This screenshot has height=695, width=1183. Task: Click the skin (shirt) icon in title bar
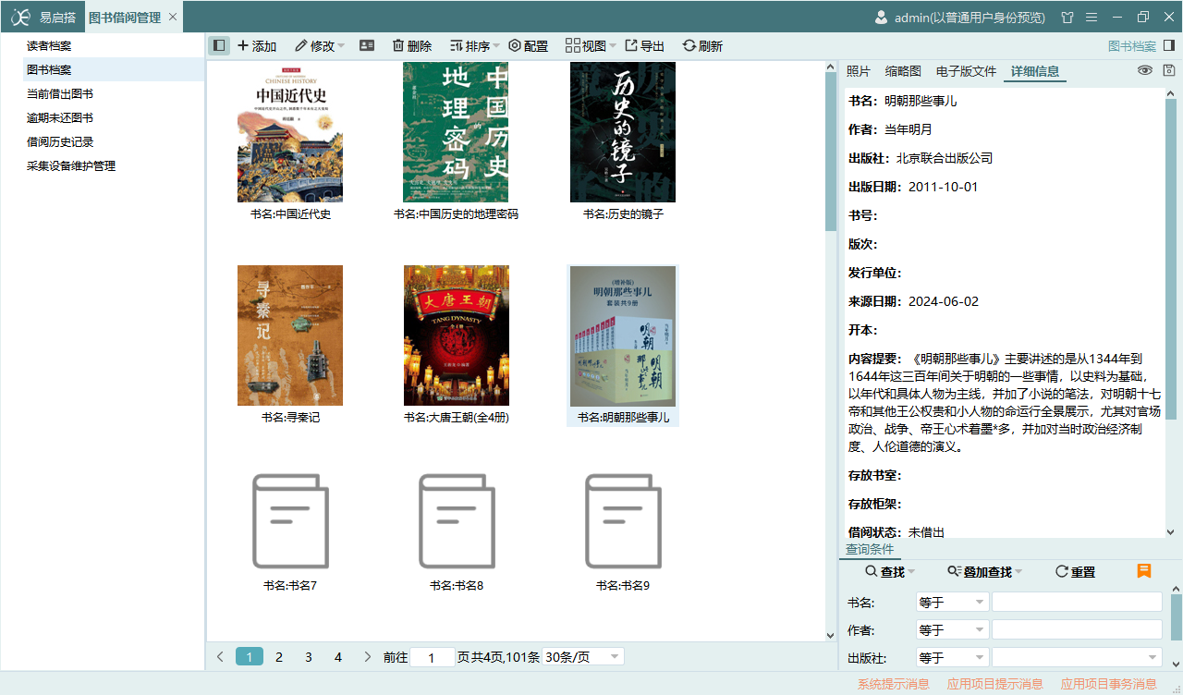[x=1067, y=17]
